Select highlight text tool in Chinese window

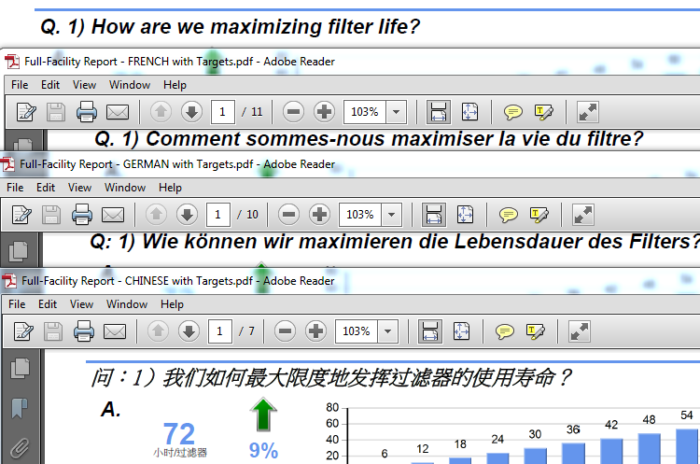click(536, 331)
